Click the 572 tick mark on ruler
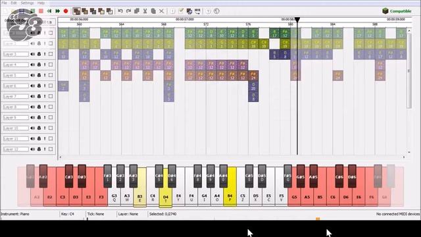 tap(206, 24)
